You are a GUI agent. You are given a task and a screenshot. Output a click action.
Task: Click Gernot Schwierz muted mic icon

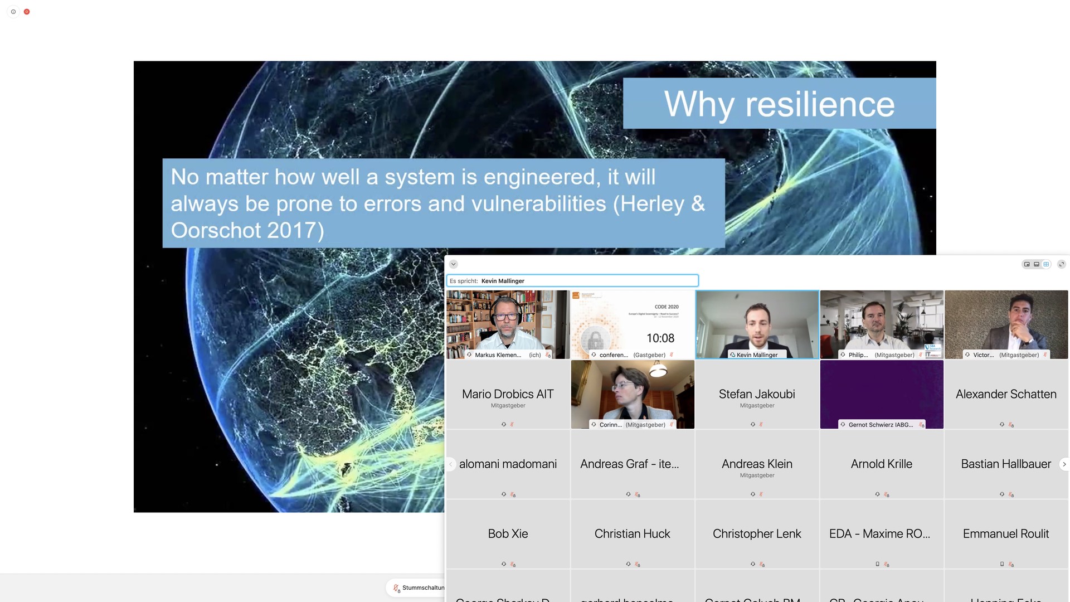(x=921, y=425)
